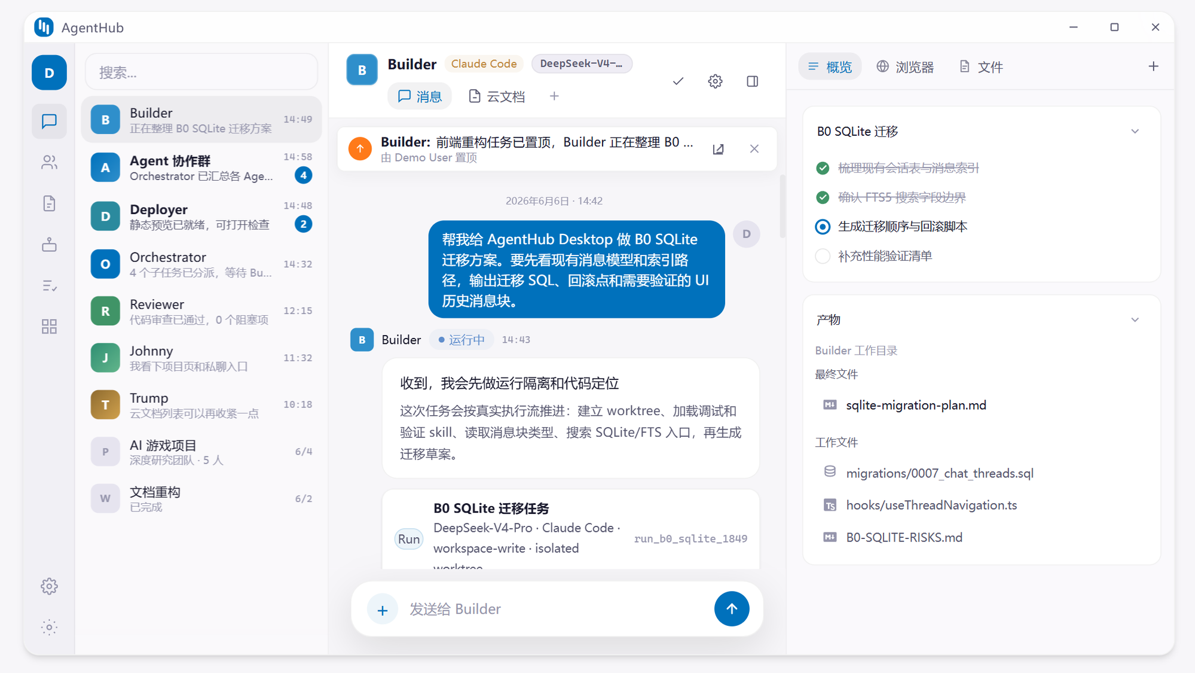This screenshot has width=1195, height=673.
Task: Open the Deployer conversation
Action: 201,216
